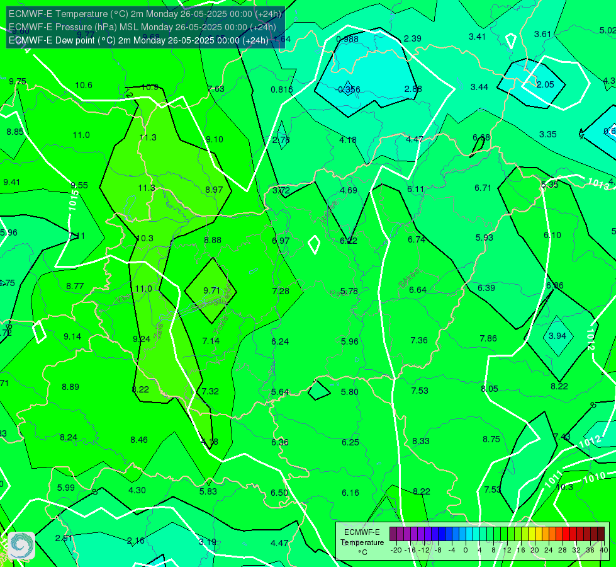Click the 5.64 temperature value
Image resolution: width=616 pixels, height=567 pixels.
click(280, 392)
